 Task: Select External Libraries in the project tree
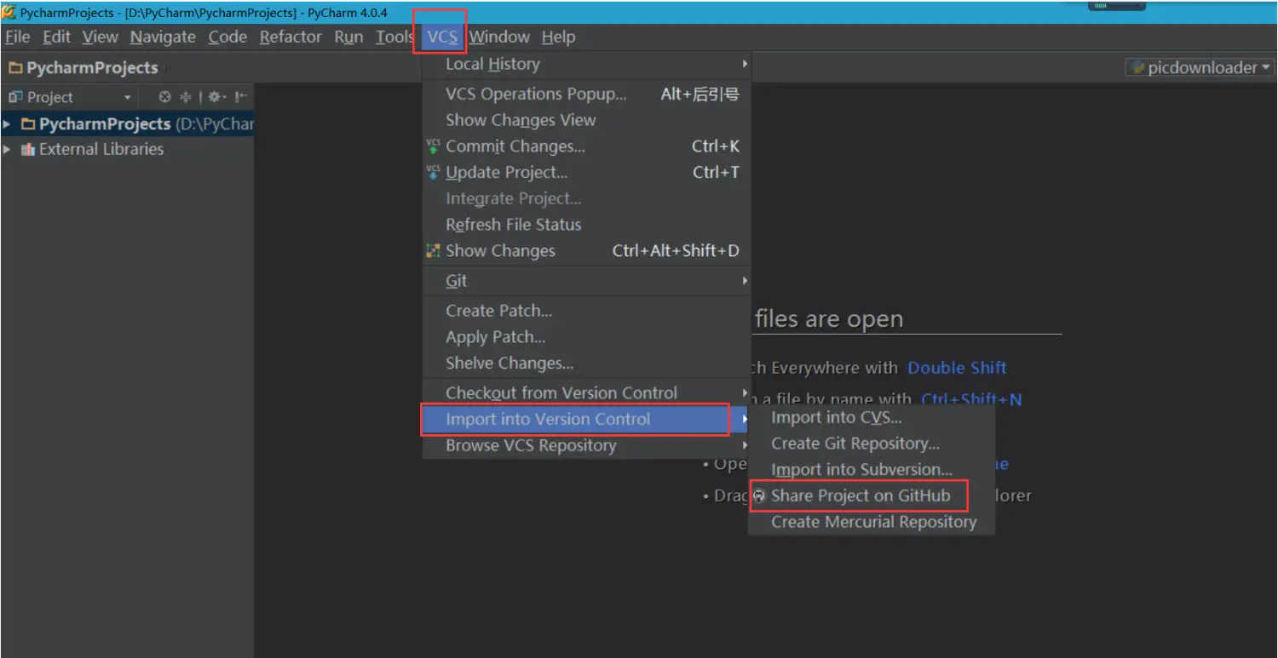[101, 149]
